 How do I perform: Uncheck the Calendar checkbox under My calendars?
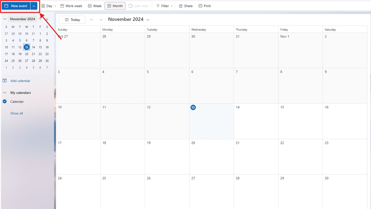pyautogui.click(x=4, y=101)
